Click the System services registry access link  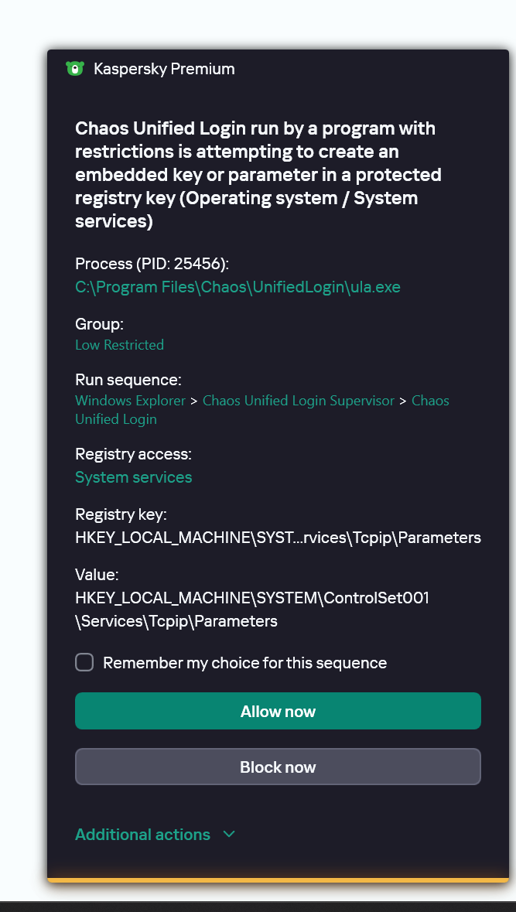click(x=133, y=477)
